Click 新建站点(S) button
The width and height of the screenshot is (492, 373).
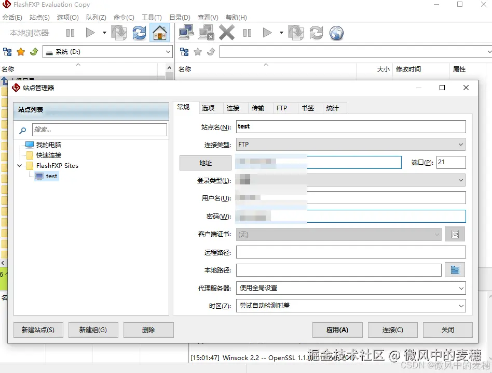(x=38, y=330)
